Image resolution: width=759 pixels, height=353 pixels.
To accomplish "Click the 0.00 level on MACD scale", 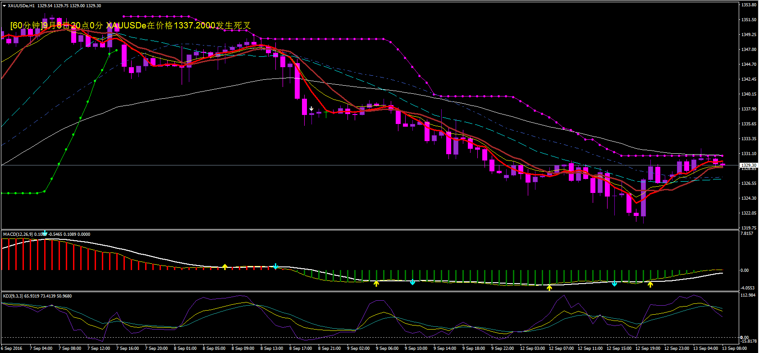I will point(744,270).
